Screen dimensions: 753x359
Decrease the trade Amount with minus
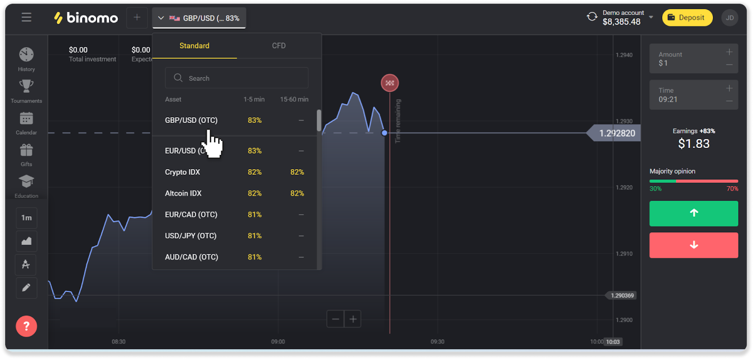coord(729,65)
